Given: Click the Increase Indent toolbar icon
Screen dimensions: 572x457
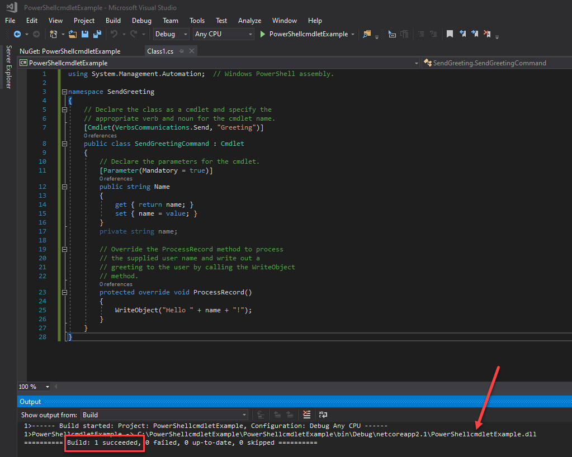Looking at the screenshot, I should point(433,34).
